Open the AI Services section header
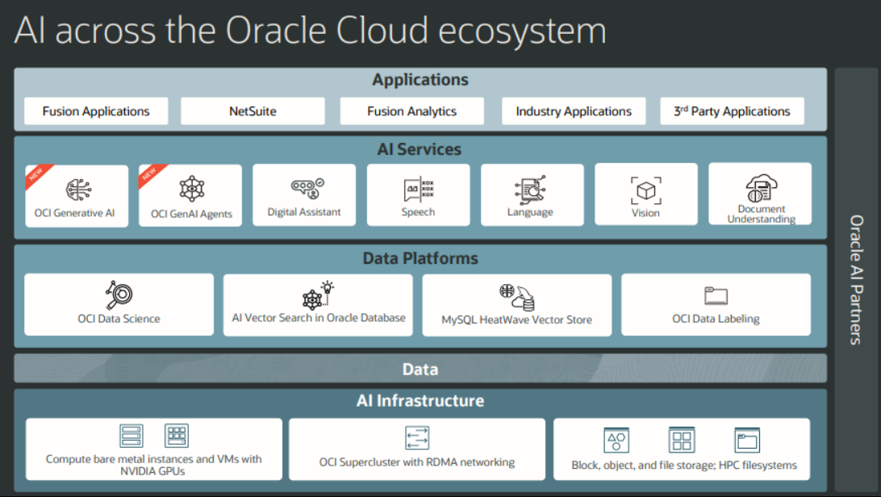This screenshot has height=497, width=881. click(x=420, y=149)
